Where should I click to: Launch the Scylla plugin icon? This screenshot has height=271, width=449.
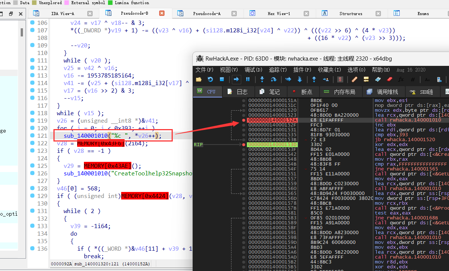340,79
